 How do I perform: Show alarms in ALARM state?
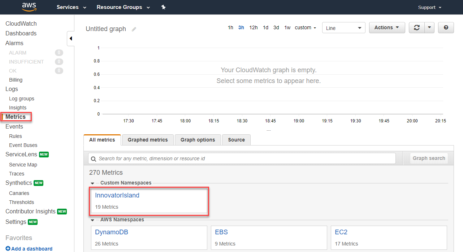pos(18,53)
